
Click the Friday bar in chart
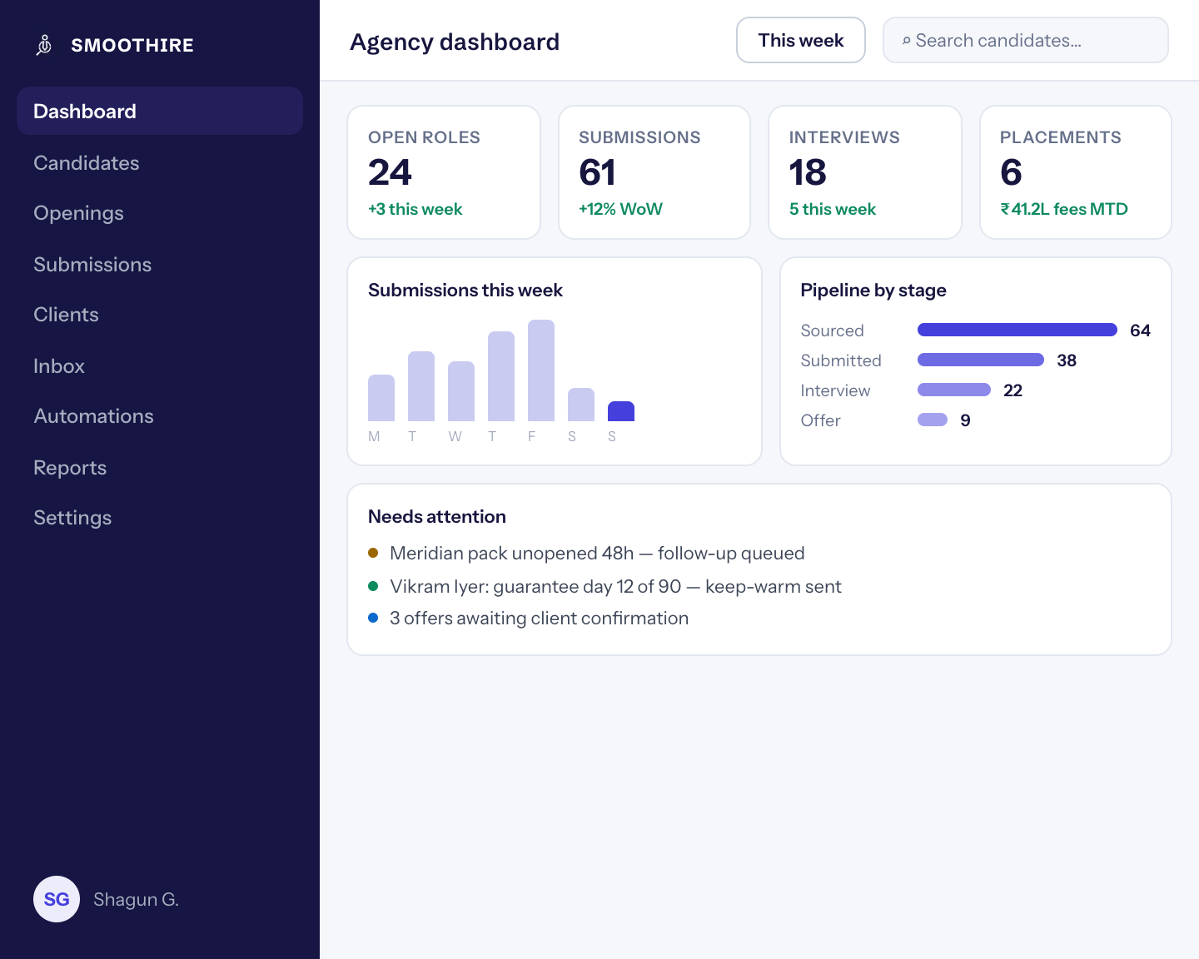[x=541, y=370]
